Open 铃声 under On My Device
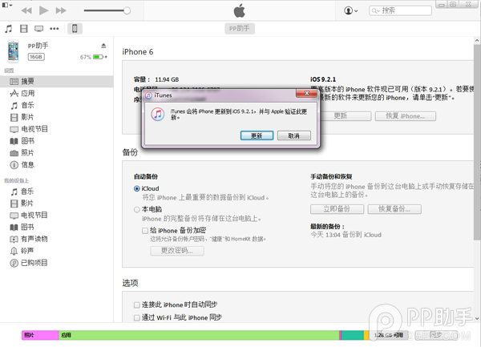Image resolution: width=481 pixels, height=347 pixels. (x=57, y=251)
